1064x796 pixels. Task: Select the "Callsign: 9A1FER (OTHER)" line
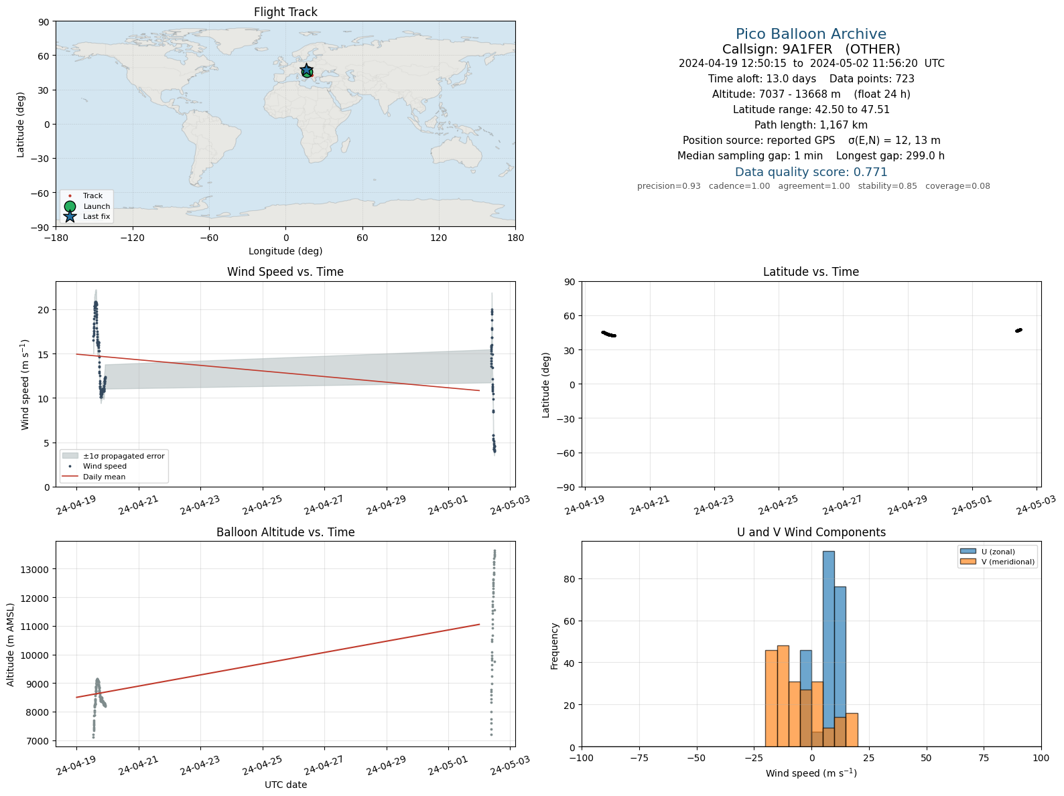click(811, 50)
